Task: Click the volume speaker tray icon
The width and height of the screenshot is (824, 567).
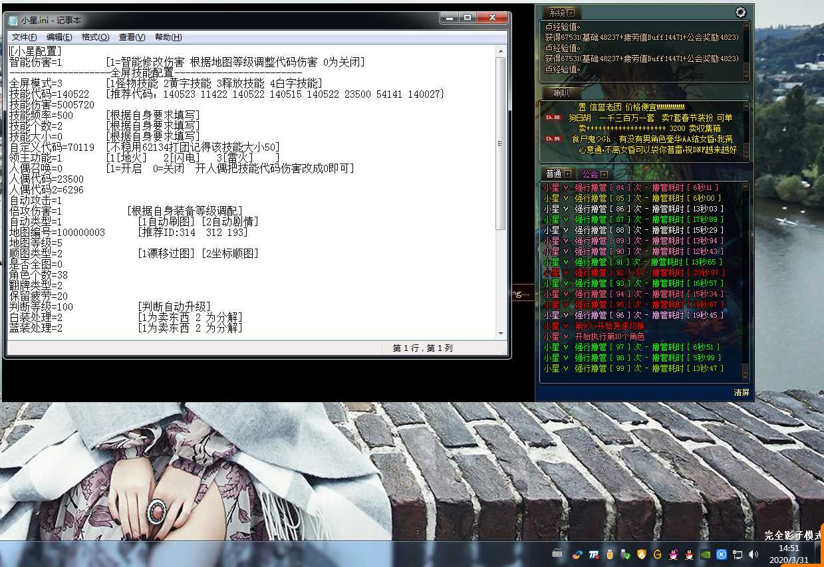Action: [753, 554]
